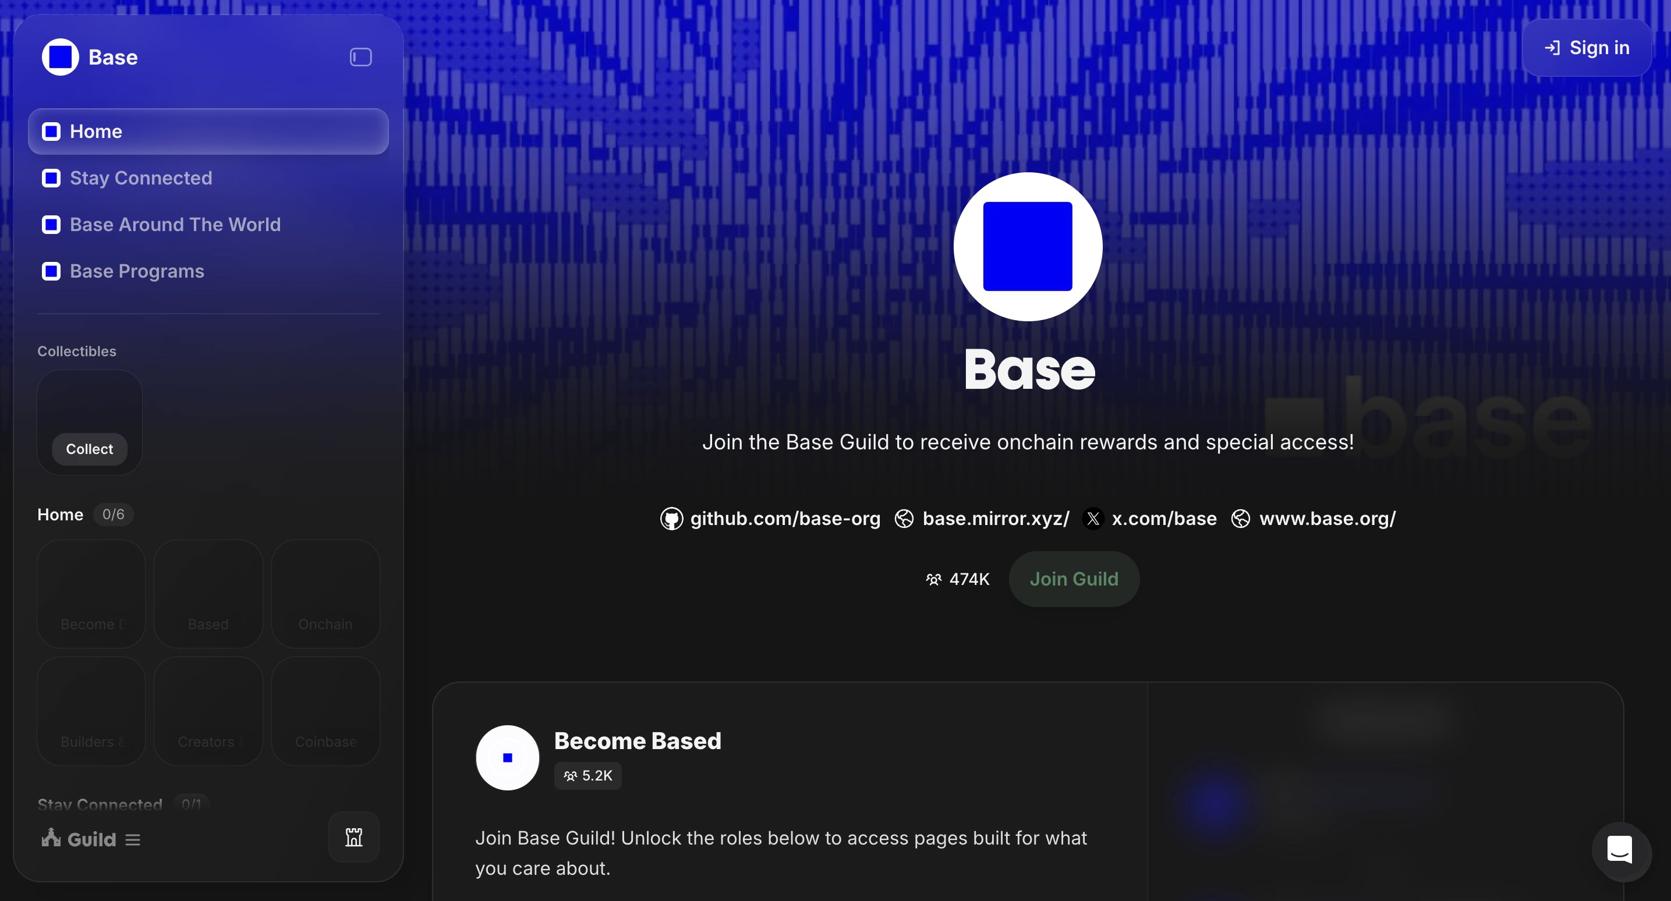This screenshot has height=901, width=1671.
Task: Toggle the Home checkbox in the sidebar
Action: point(51,131)
